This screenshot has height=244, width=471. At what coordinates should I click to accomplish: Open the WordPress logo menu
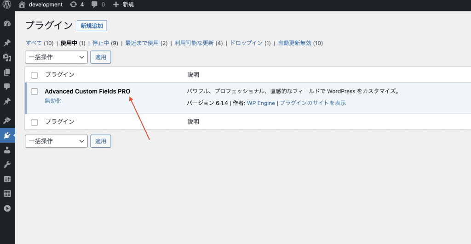tap(7, 5)
